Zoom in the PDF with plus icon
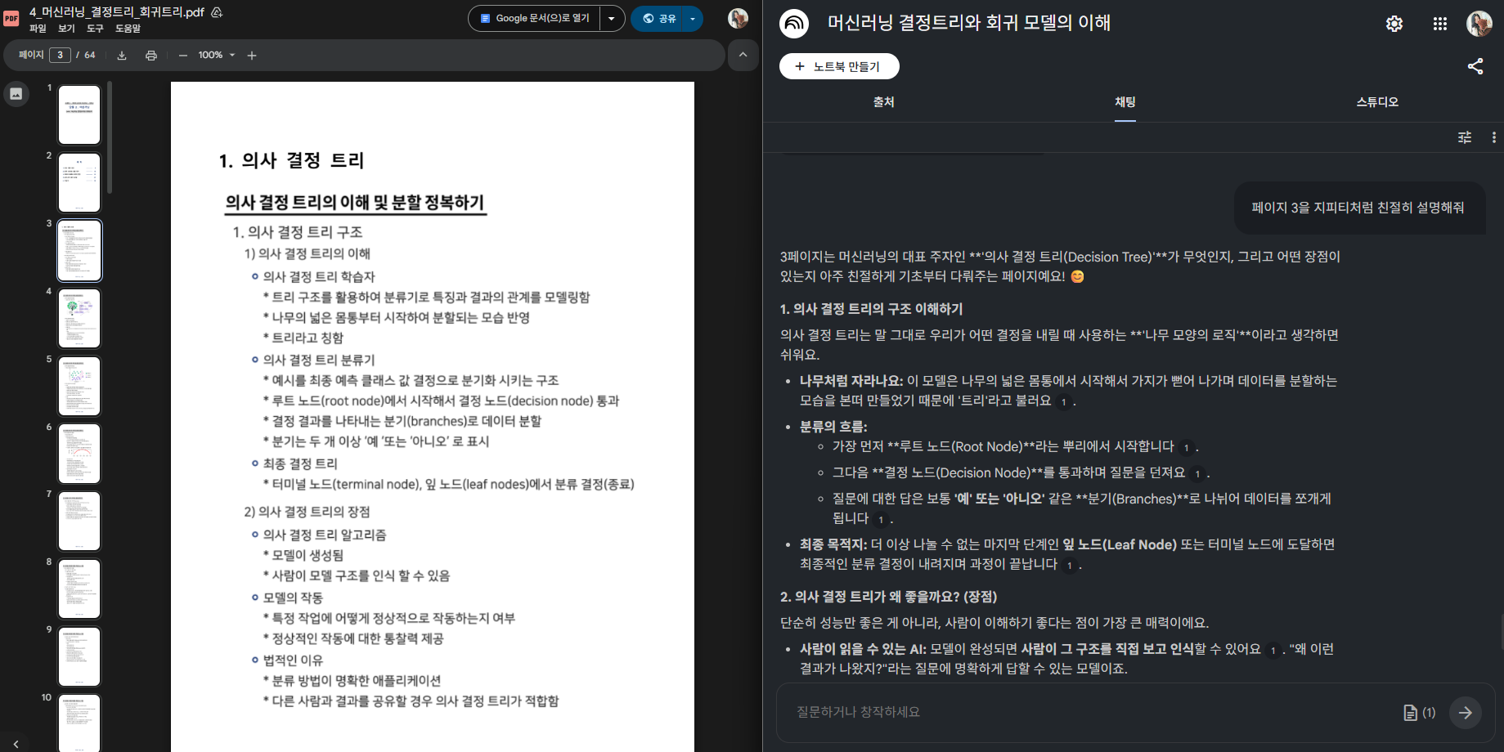1504x752 pixels. [252, 56]
